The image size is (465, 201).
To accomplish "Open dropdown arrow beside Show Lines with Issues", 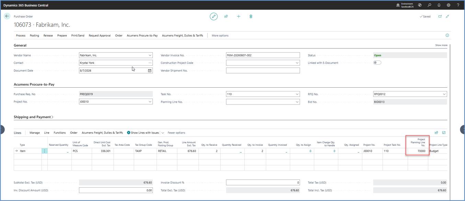I will point(163,133).
